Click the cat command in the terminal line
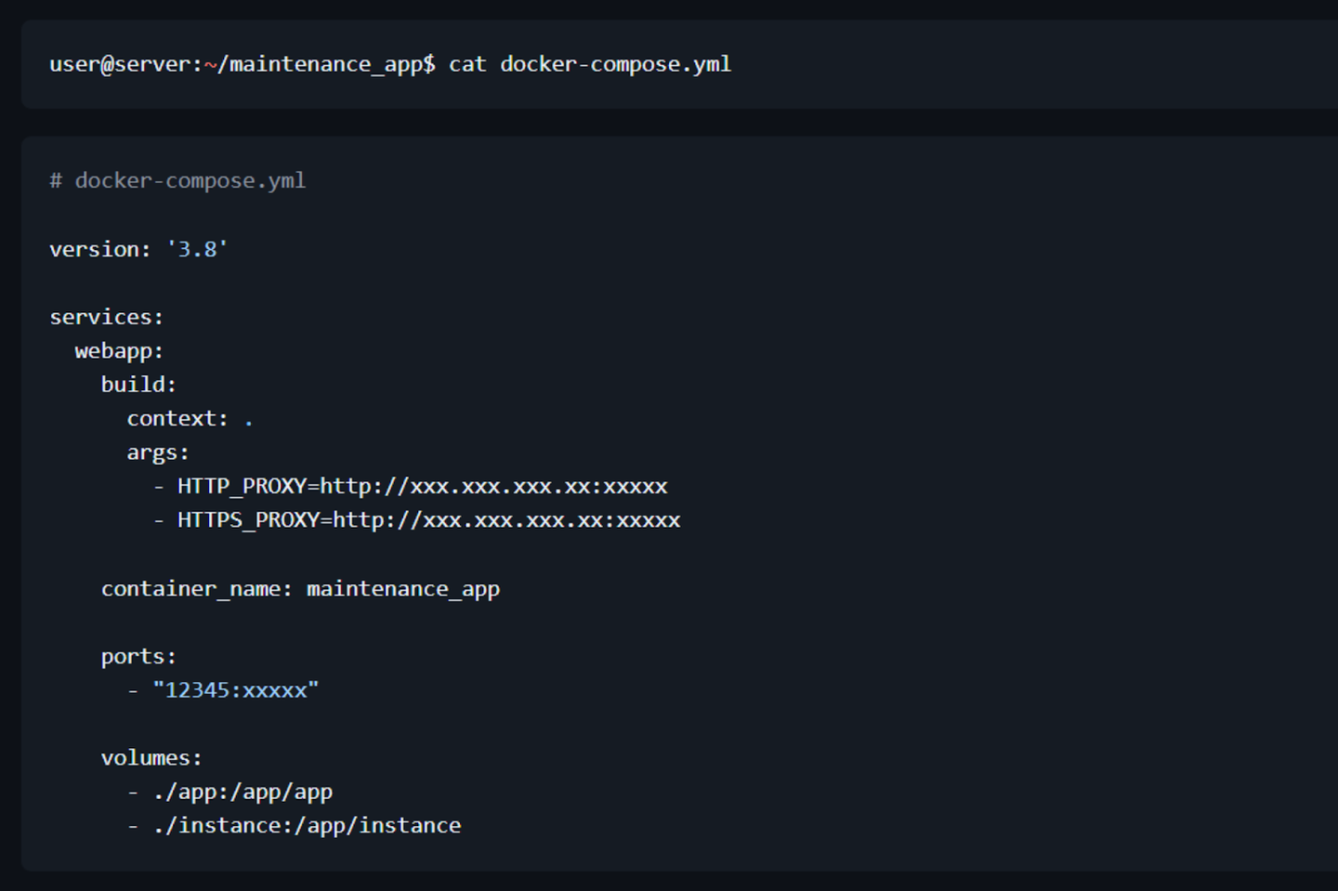 (467, 64)
